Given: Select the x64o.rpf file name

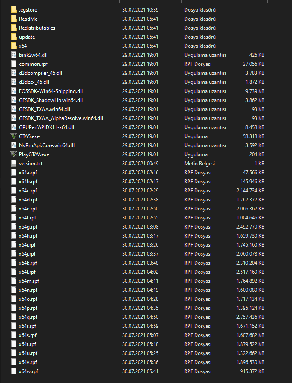Looking at the screenshot, I should coord(28,299).
